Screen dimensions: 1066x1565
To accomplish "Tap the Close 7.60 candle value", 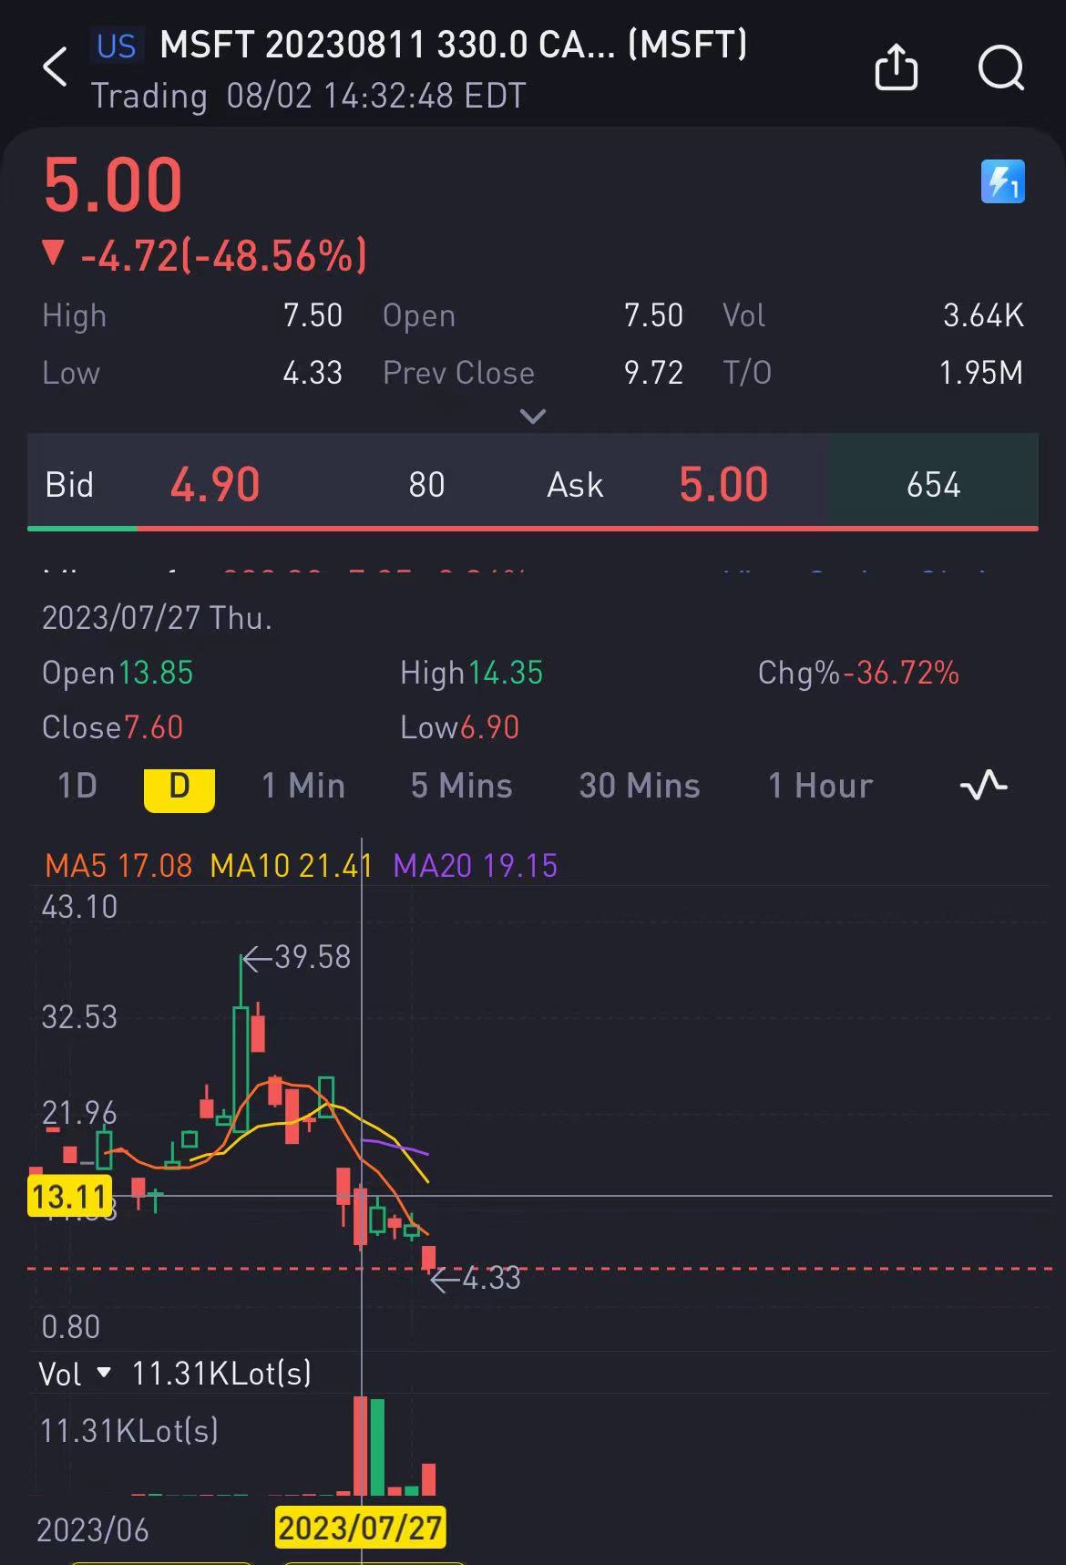I will [153, 727].
